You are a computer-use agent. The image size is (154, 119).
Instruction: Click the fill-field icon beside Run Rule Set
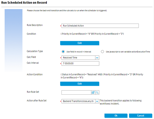[x=93, y=93]
